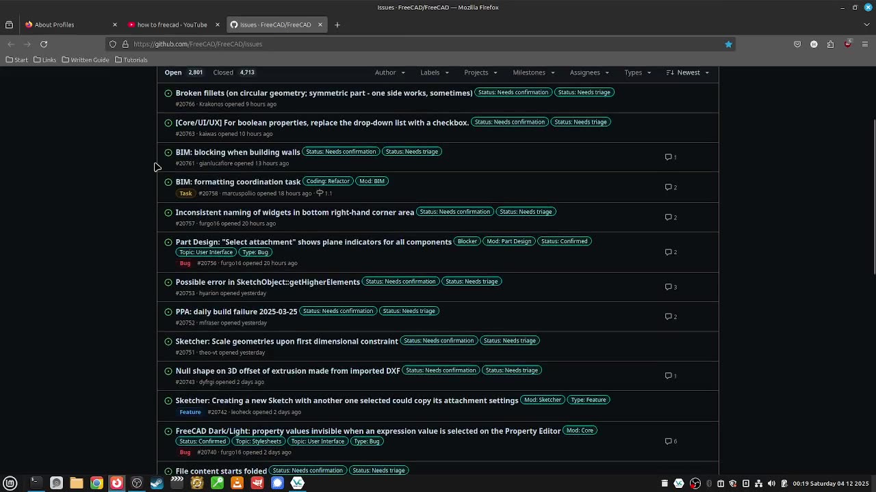Viewport: 876px width, 492px height.
Task: Click comments icon on FreeCAD Dark/Light issue
Action: pyautogui.click(x=671, y=441)
